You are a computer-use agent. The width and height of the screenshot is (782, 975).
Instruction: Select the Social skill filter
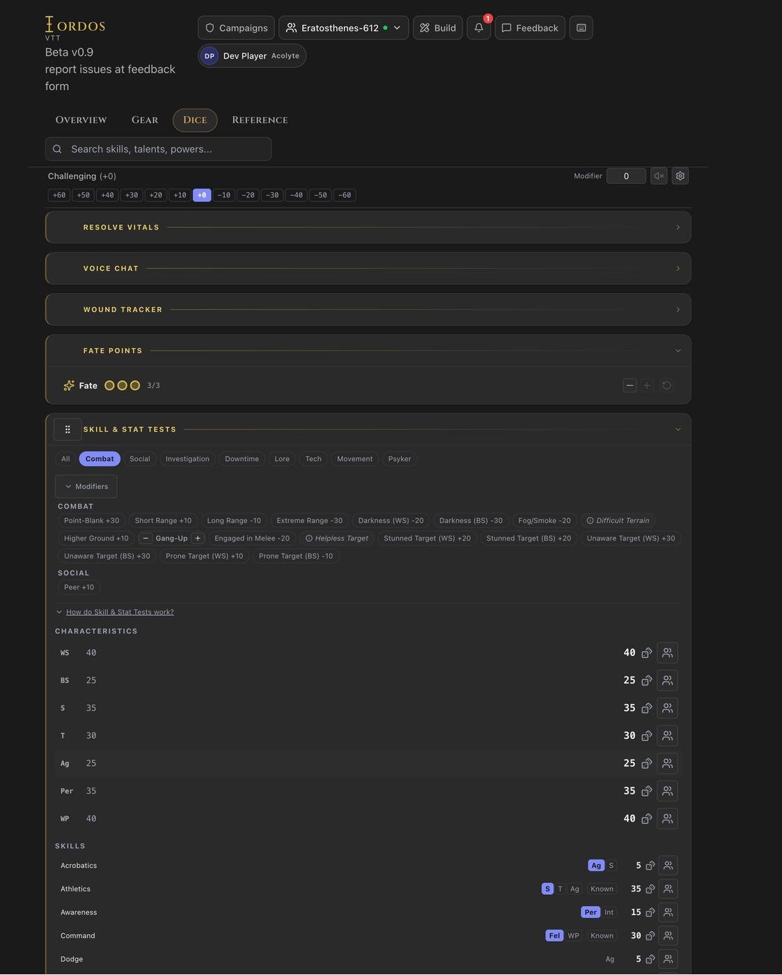[x=139, y=459]
